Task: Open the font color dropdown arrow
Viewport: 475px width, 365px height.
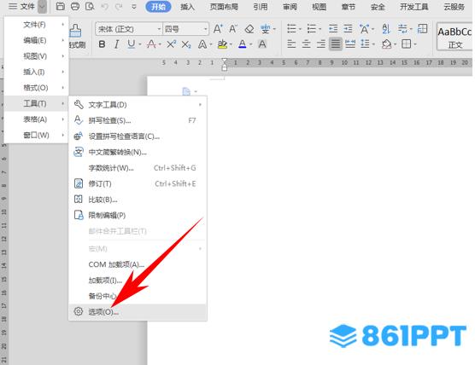Action: (x=251, y=44)
